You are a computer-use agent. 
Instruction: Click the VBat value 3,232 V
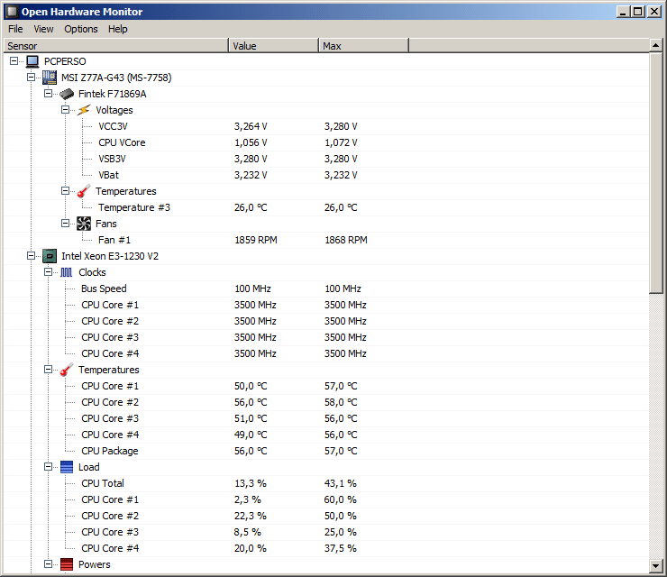point(251,175)
